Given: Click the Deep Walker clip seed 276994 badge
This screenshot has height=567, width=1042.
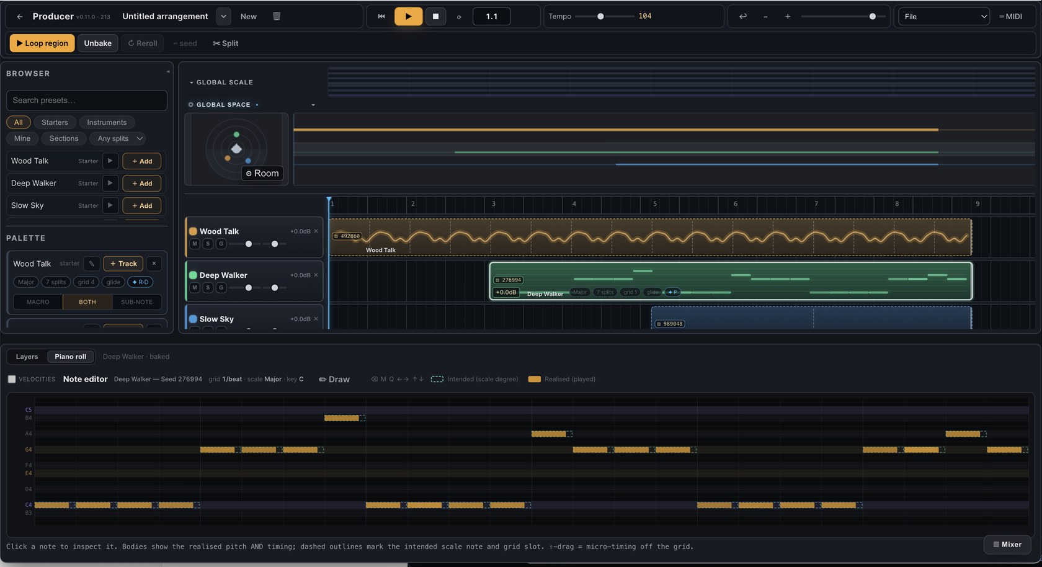Looking at the screenshot, I should tap(509, 280).
